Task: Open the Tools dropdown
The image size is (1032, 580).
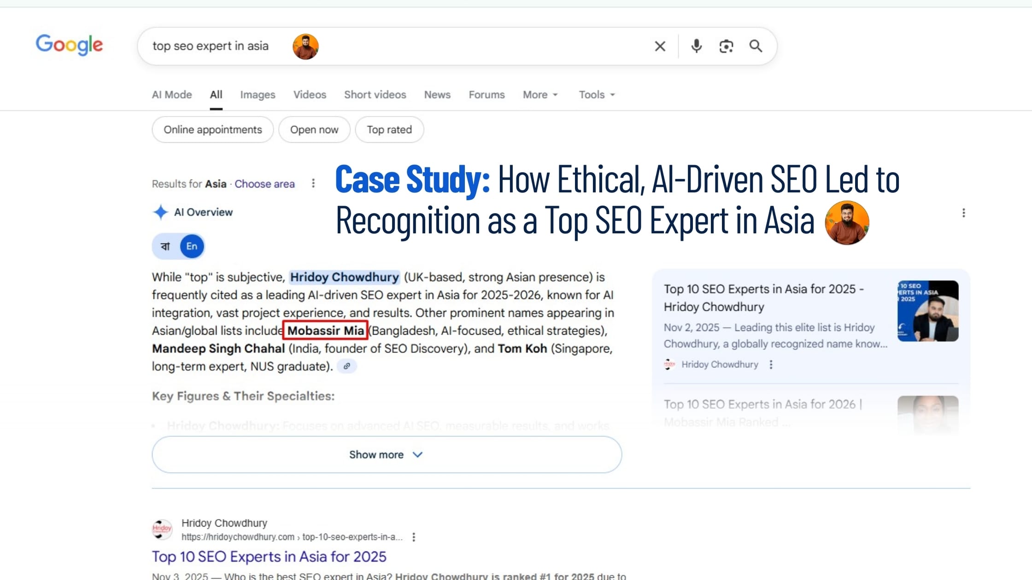Action: (x=596, y=94)
